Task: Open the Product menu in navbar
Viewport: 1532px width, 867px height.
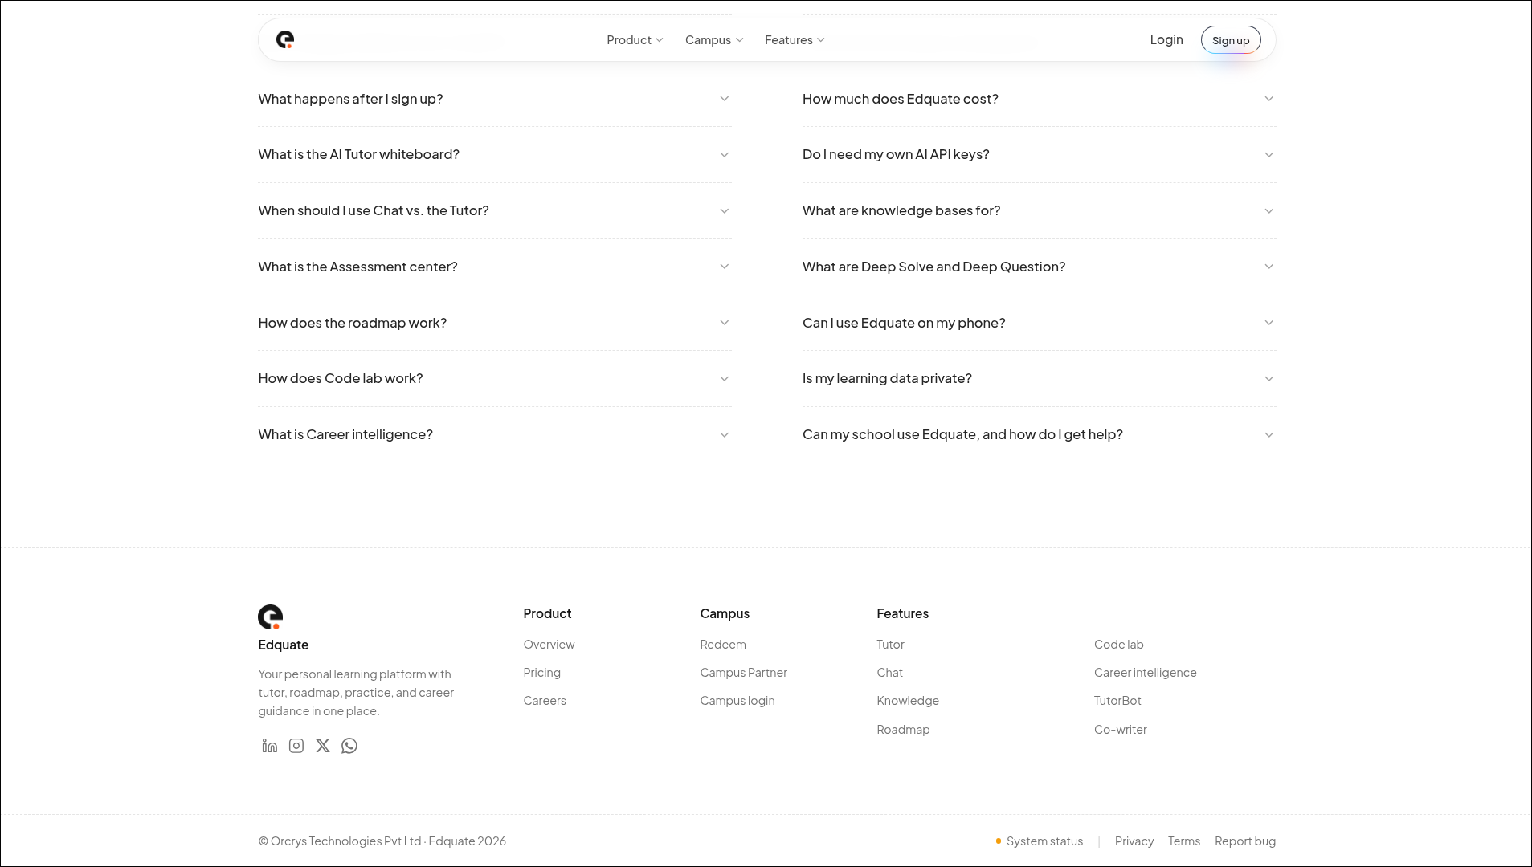Action: click(x=635, y=40)
